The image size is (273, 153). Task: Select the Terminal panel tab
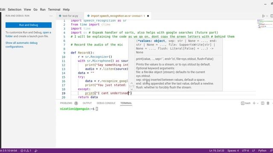coord(126,103)
